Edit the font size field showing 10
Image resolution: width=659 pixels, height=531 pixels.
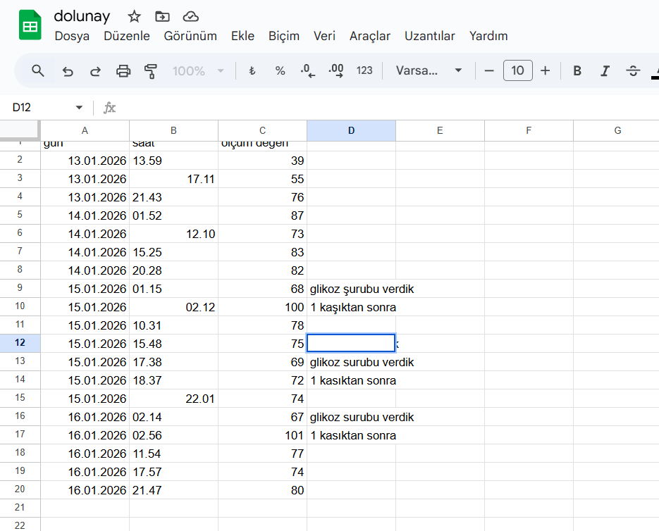[x=518, y=70]
